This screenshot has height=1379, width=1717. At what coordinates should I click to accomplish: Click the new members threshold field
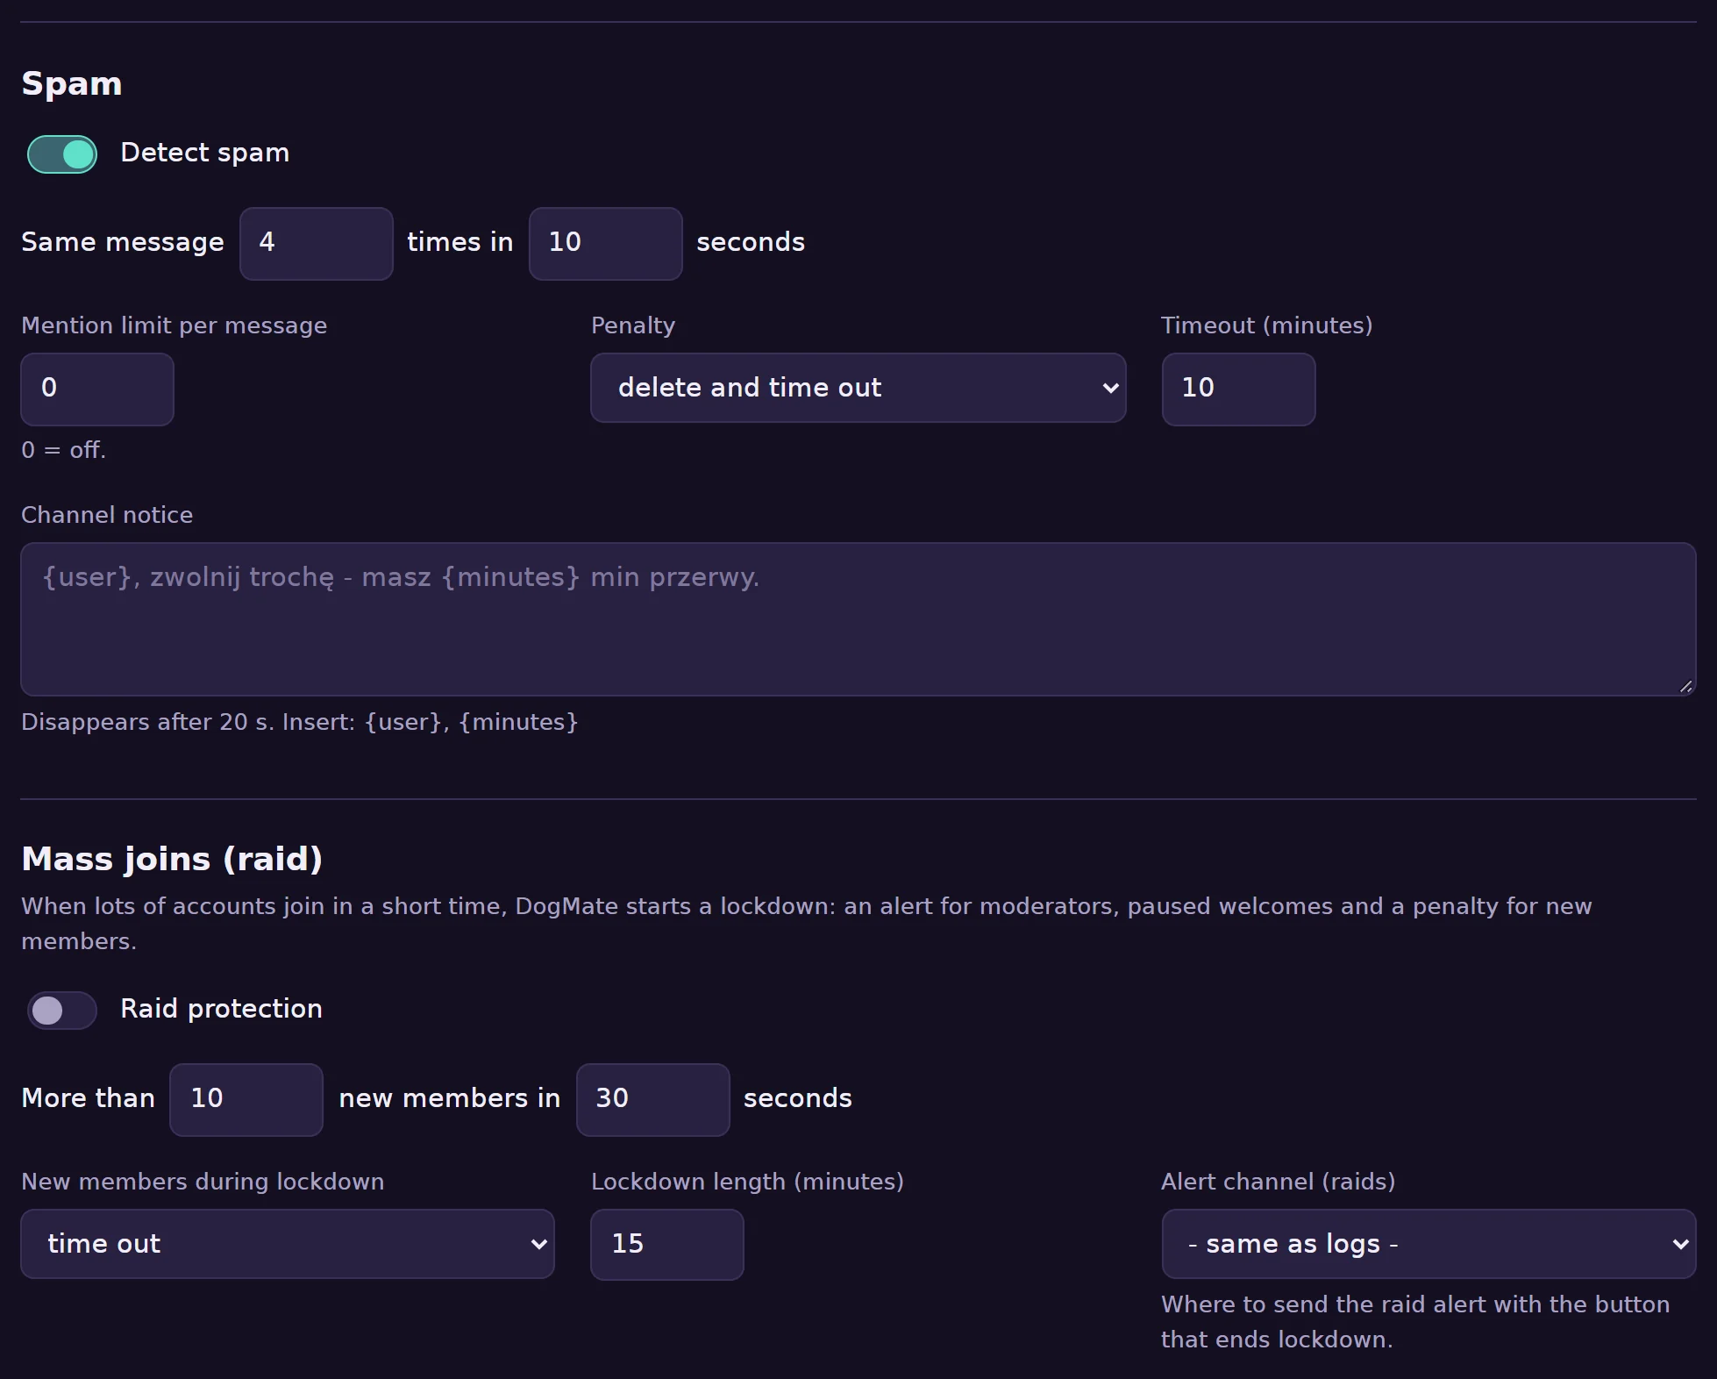246,1100
